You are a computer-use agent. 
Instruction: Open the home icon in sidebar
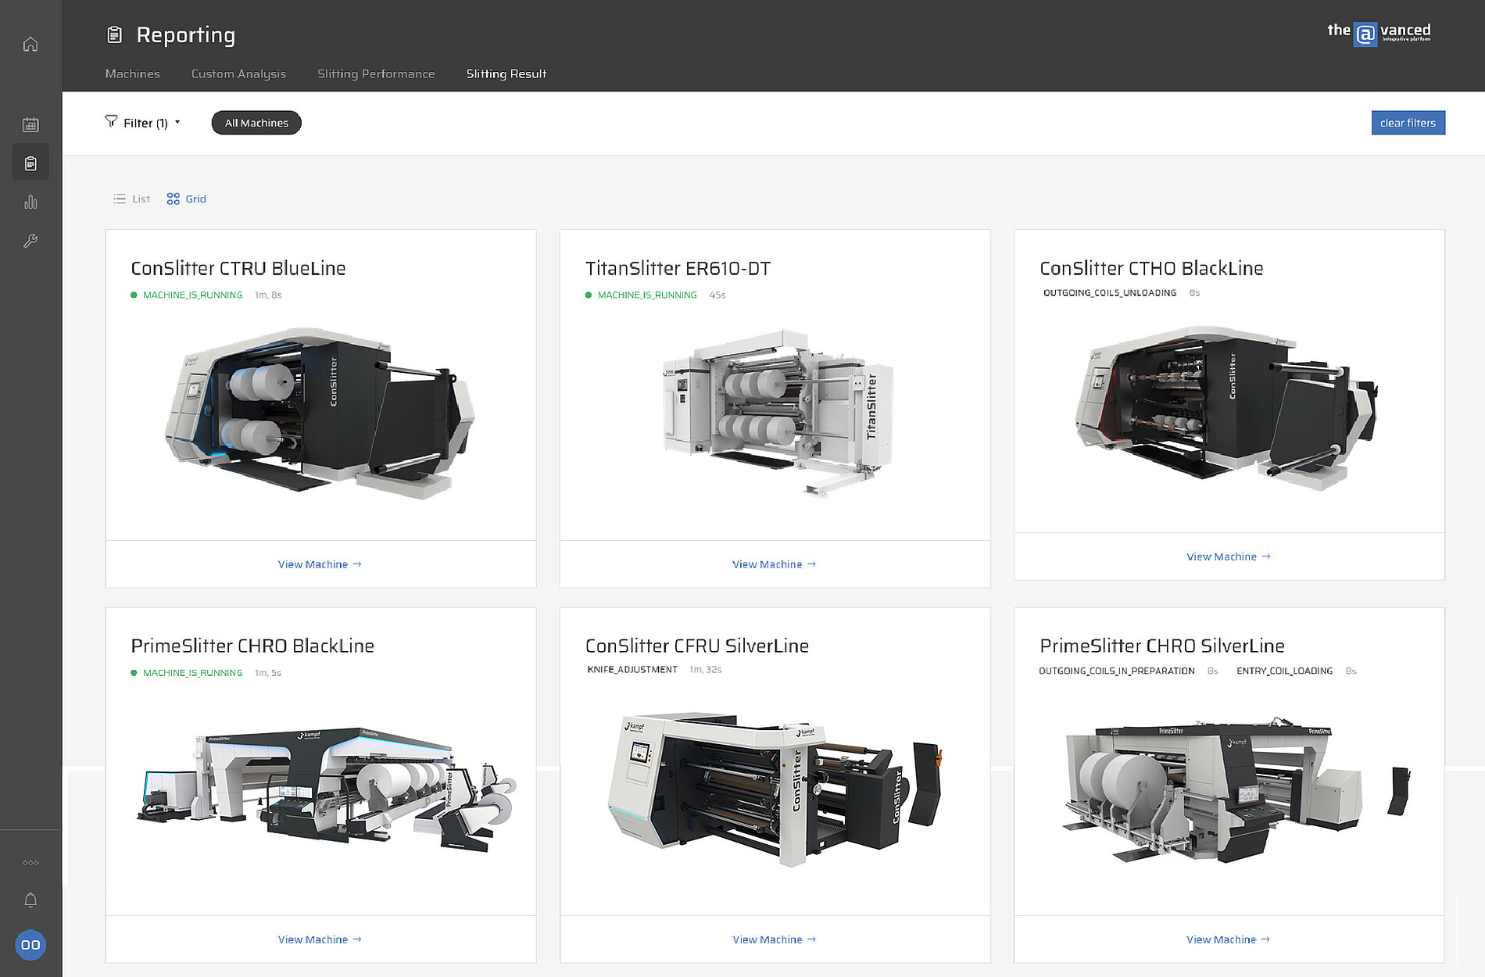[x=30, y=45]
